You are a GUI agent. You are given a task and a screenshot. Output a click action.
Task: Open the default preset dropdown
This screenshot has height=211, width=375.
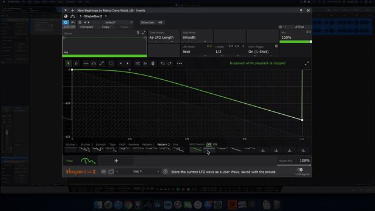(119, 22)
